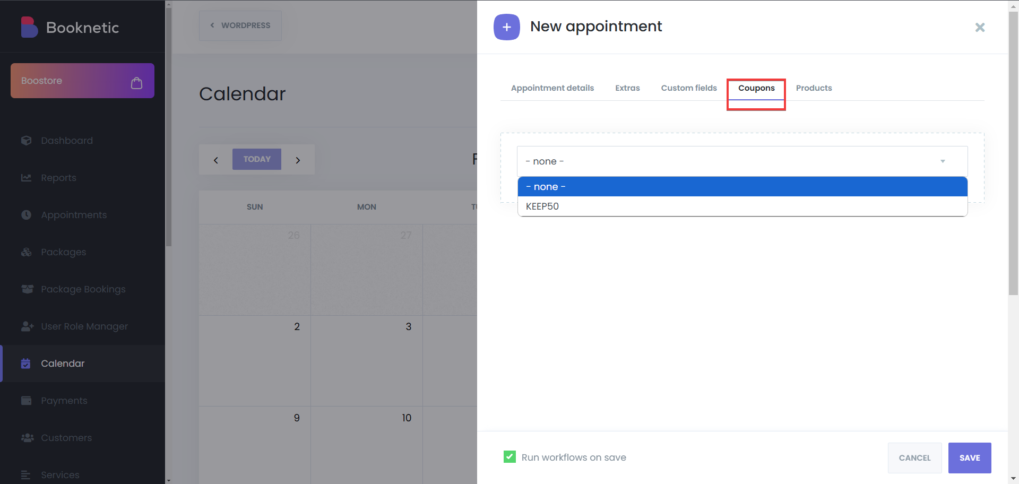This screenshot has height=484, width=1019.
Task: Click the Appointments clock icon
Action: click(26, 215)
